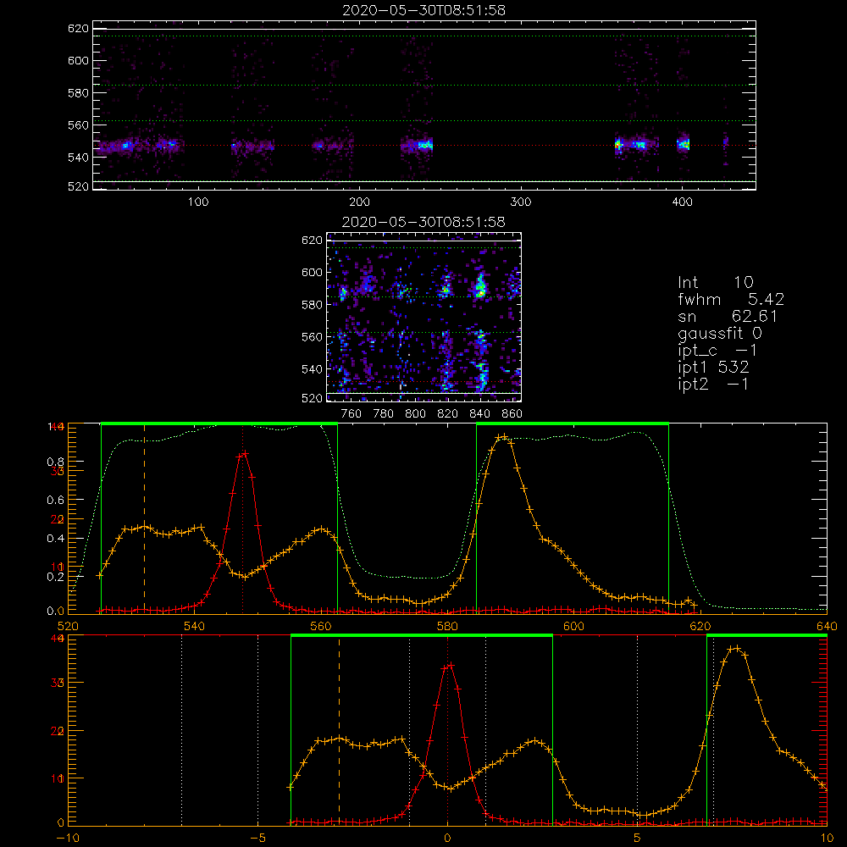Click x-axis label 100 on top spectrogram

pos(198,202)
